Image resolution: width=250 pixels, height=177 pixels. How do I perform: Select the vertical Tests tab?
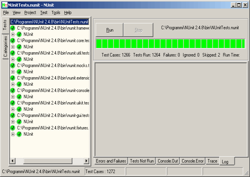tap(5, 25)
